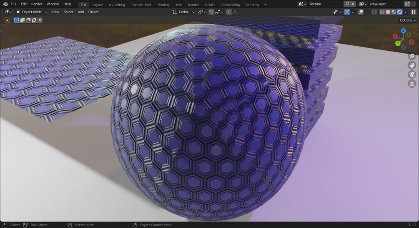Add a new view layer icon
Image resolution: width=419 pixels, height=228 pixels.
pos(407,4)
